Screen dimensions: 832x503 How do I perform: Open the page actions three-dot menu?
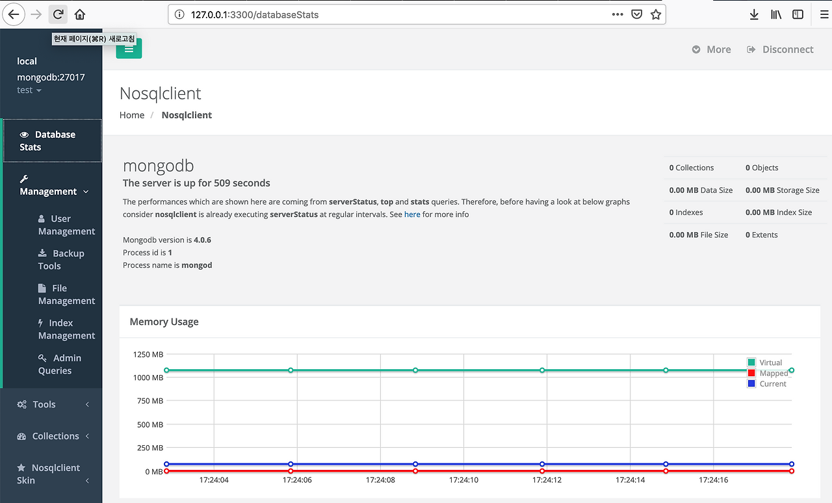(617, 14)
